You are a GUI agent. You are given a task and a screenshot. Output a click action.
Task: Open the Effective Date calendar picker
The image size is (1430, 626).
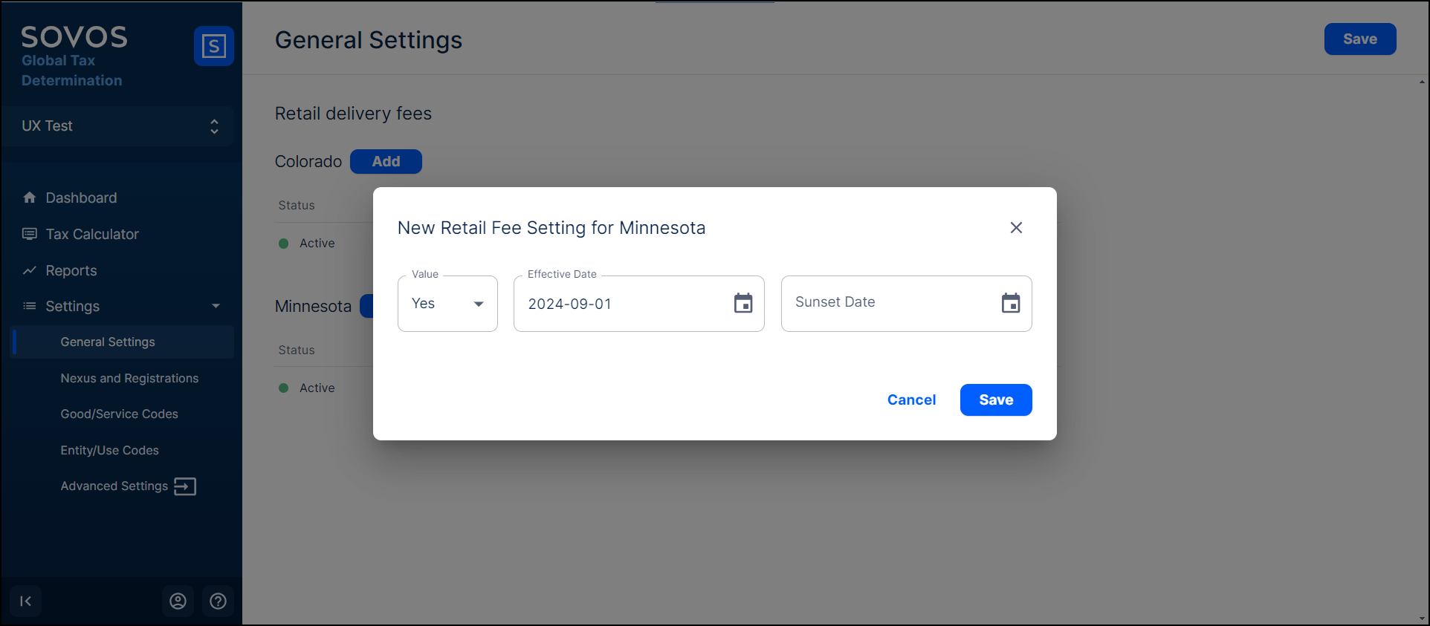coord(743,303)
